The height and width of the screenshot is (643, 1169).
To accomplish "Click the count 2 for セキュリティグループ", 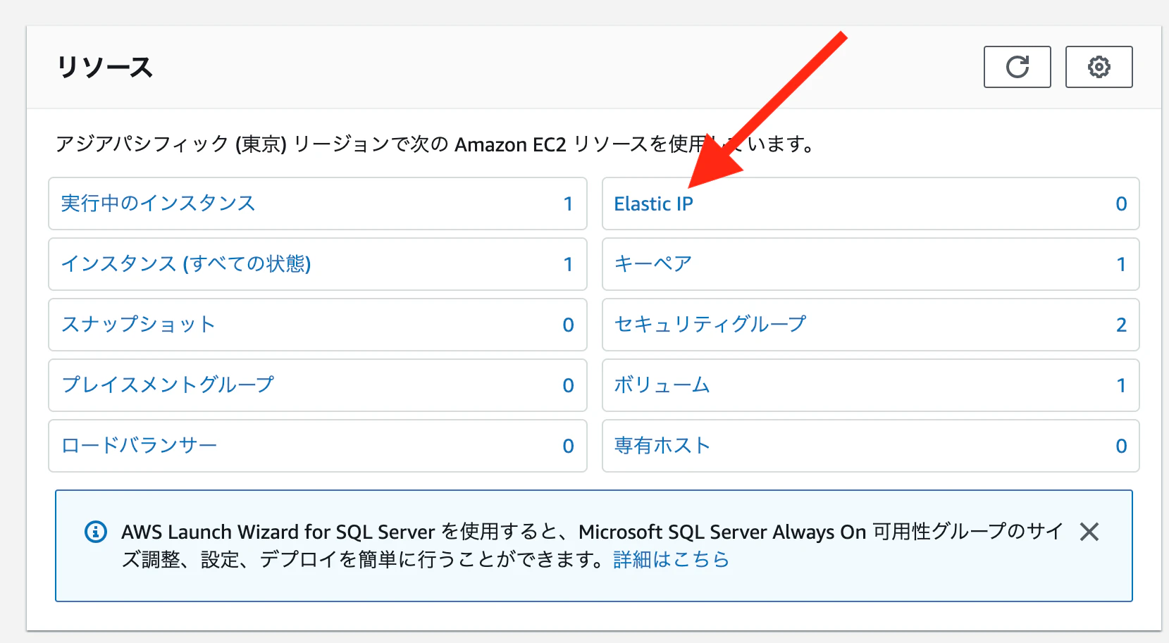I will tap(1121, 325).
